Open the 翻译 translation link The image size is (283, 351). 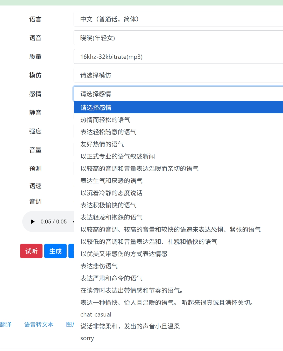click(x=6, y=324)
